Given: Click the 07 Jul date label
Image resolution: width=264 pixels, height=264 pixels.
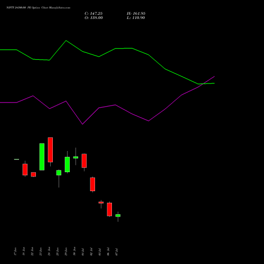Looking at the screenshot, I should (117, 252).
